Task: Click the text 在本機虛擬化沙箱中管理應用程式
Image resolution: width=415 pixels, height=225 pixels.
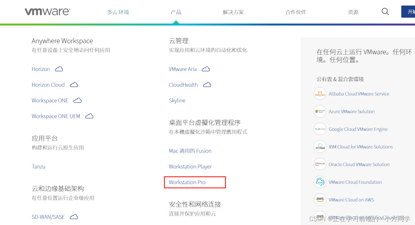Action: 208,132
